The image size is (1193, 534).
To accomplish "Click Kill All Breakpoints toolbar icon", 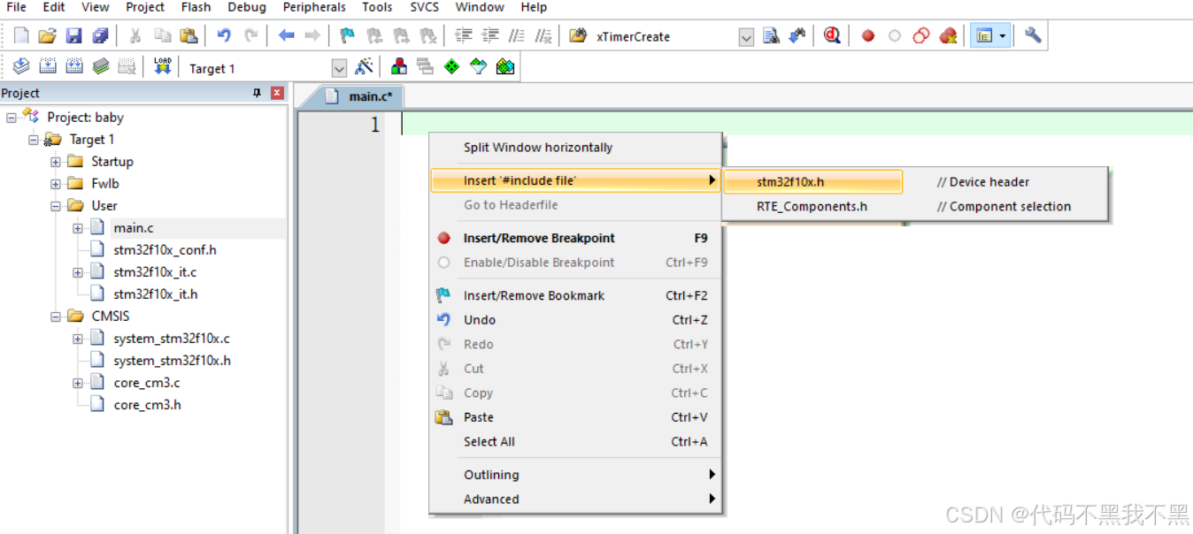I will pos(948,36).
